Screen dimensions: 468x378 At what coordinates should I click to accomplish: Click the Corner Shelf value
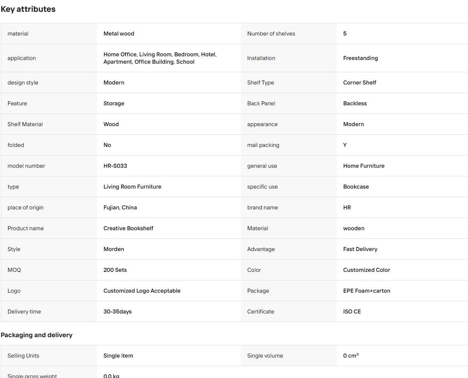point(360,82)
